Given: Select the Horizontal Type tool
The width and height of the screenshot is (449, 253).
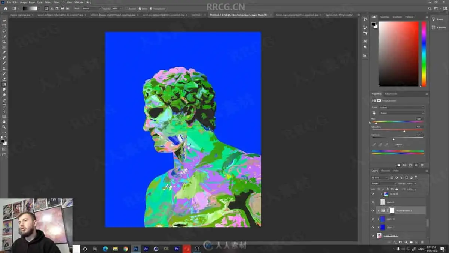Looking at the screenshot, I should coord(4,106).
